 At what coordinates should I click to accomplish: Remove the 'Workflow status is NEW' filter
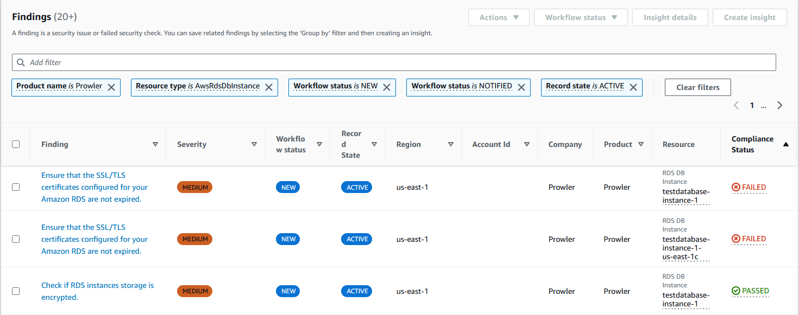pos(386,87)
